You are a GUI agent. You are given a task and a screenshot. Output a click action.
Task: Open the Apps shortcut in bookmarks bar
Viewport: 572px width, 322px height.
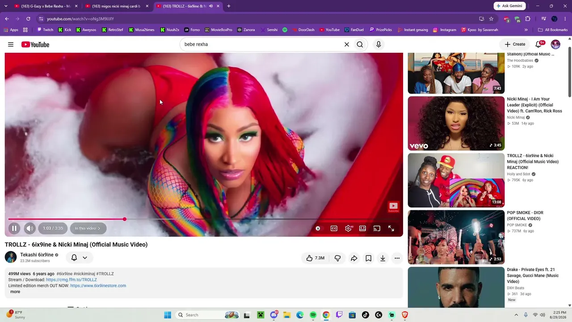click(x=11, y=30)
